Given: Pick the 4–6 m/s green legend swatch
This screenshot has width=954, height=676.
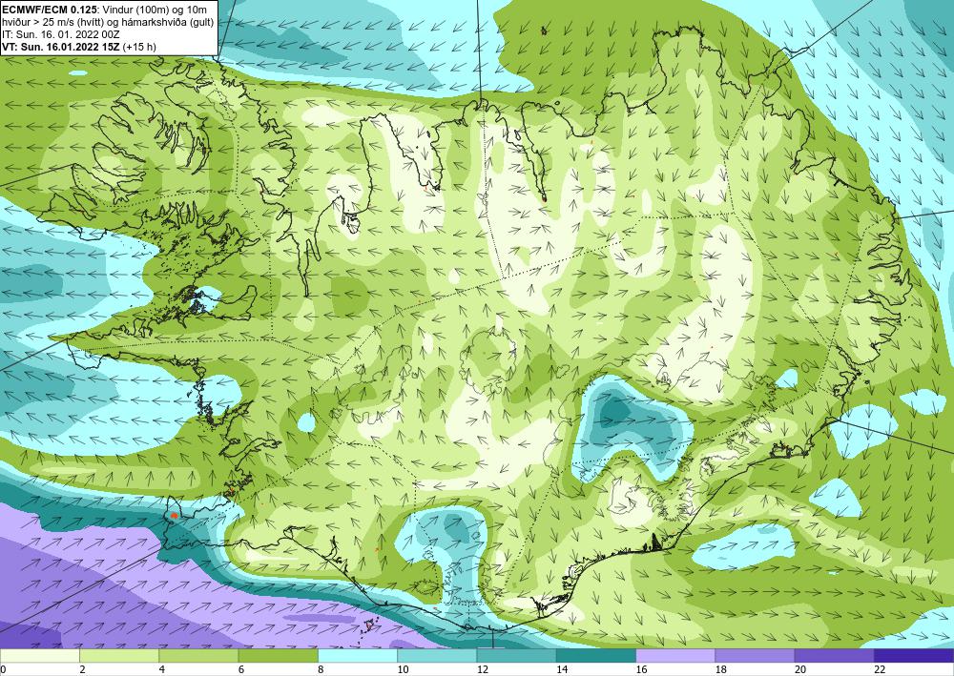Looking at the screenshot, I should [198, 656].
